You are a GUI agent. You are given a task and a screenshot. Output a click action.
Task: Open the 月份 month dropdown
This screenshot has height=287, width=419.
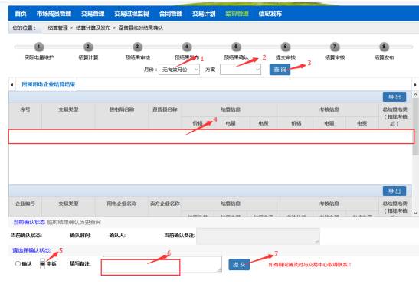(179, 70)
